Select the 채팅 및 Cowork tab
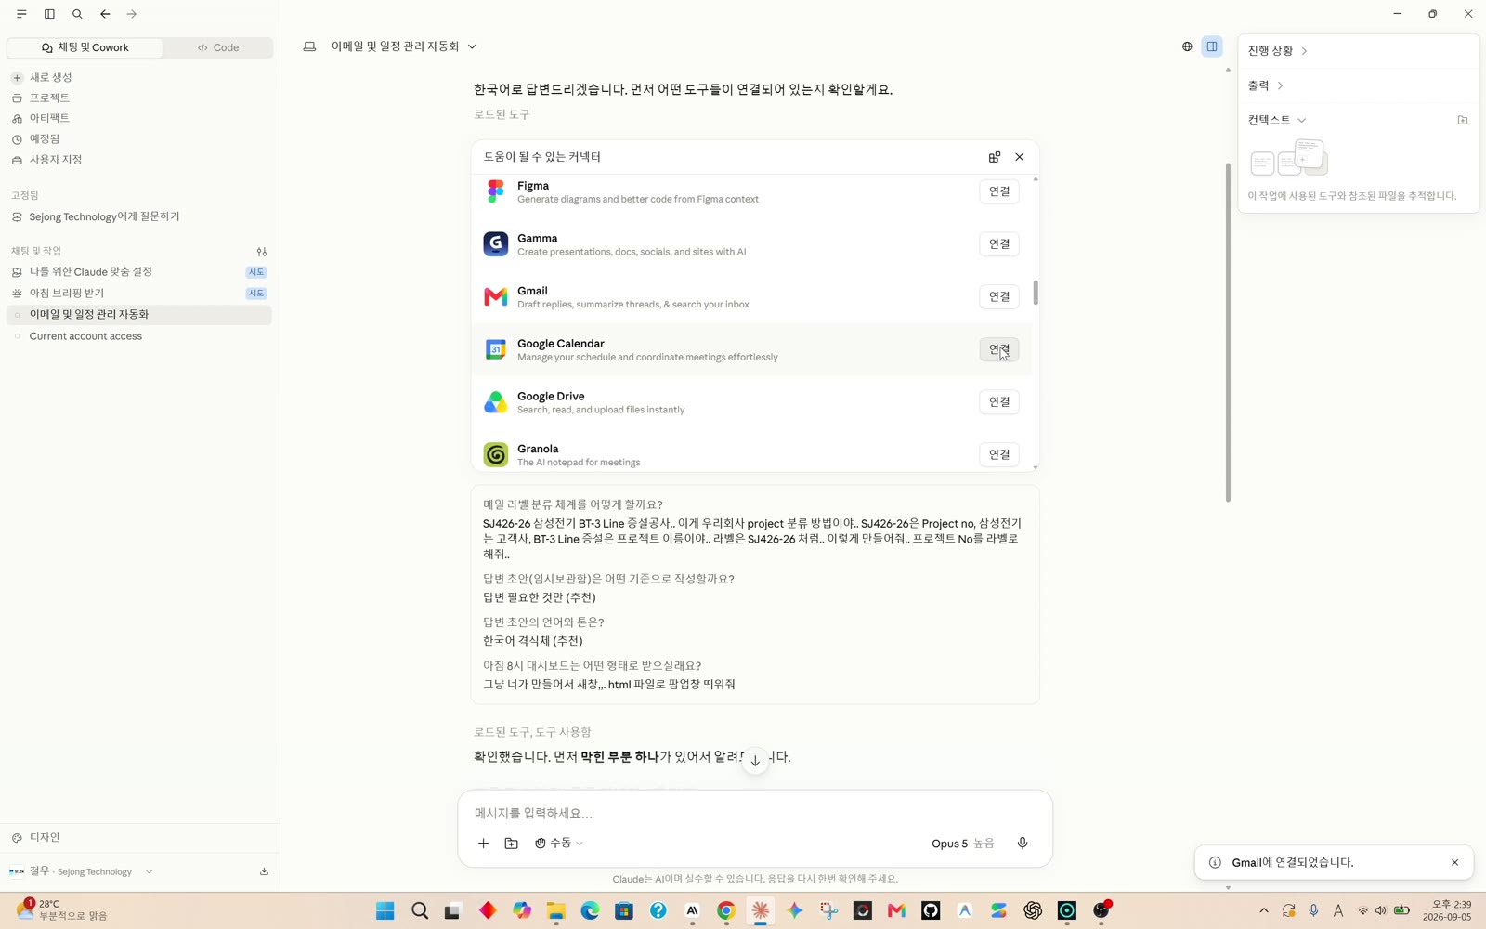This screenshot has height=929, width=1486. [x=85, y=47]
